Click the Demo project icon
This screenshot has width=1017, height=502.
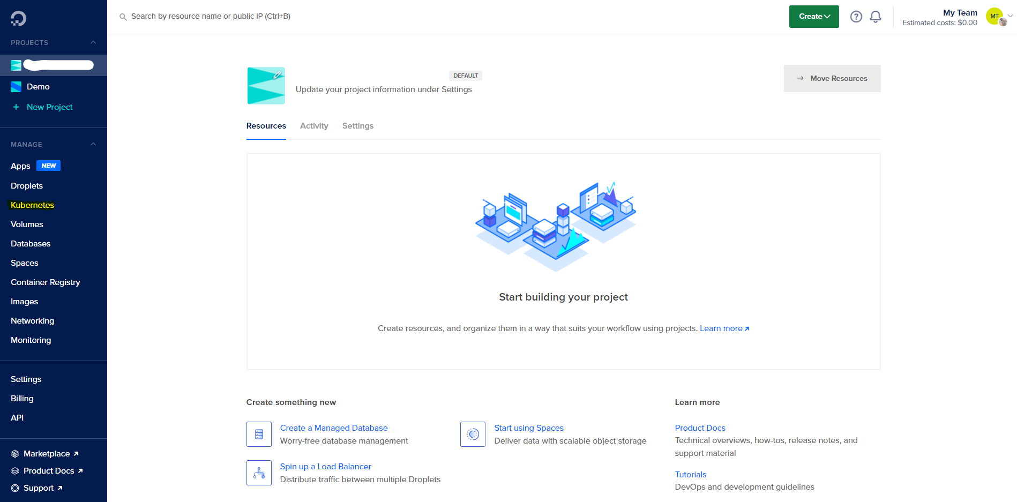[x=16, y=87]
